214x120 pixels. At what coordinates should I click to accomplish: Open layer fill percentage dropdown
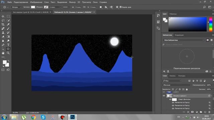tap(213, 89)
